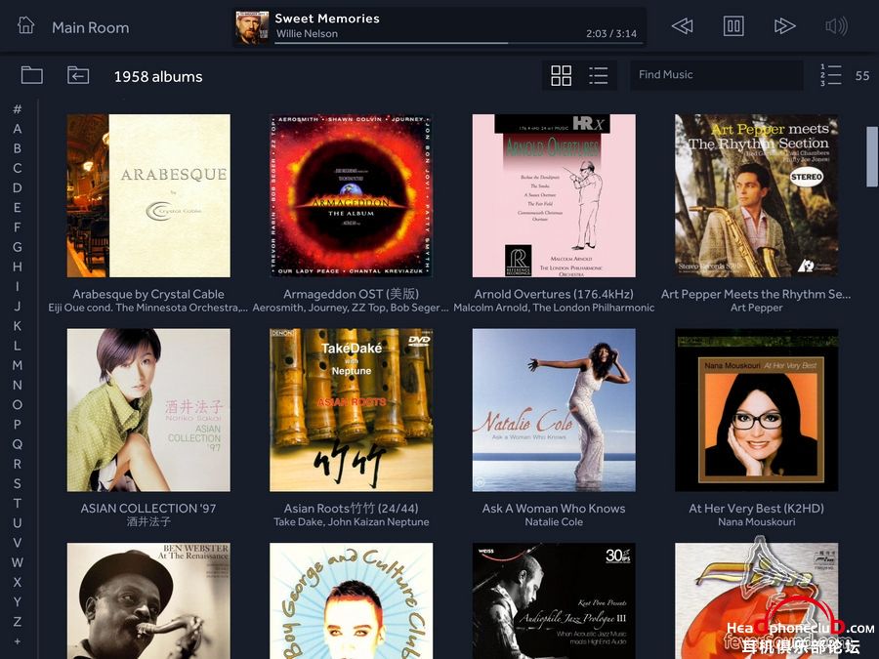This screenshot has height=659, width=879.
Task: Jump to letter M in the index
Action: [18, 365]
